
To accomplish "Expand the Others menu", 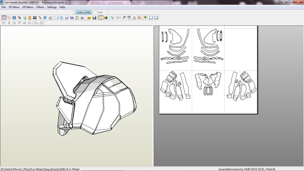I will (x=40, y=7).
